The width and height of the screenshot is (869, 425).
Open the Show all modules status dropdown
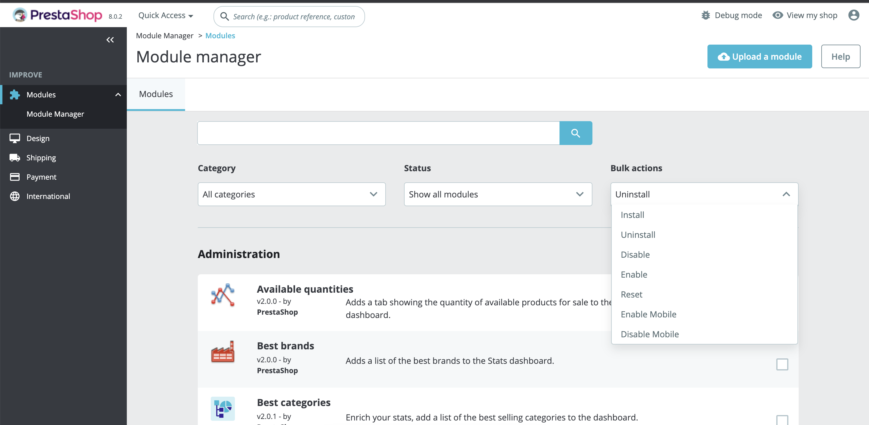click(497, 194)
